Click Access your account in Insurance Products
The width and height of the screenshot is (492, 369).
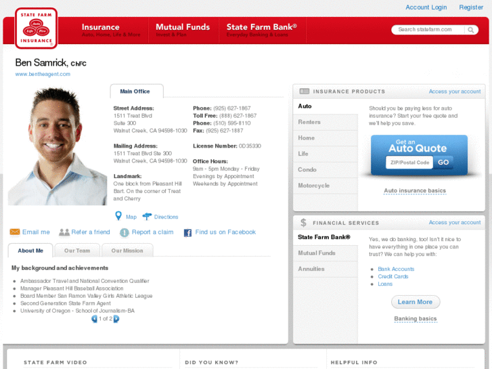point(455,91)
